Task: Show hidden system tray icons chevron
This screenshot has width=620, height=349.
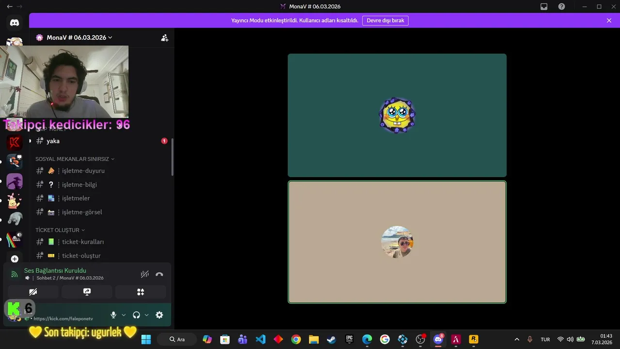Action: [517, 339]
